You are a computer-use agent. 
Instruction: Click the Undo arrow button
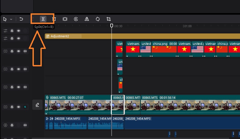click(x=21, y=19)
